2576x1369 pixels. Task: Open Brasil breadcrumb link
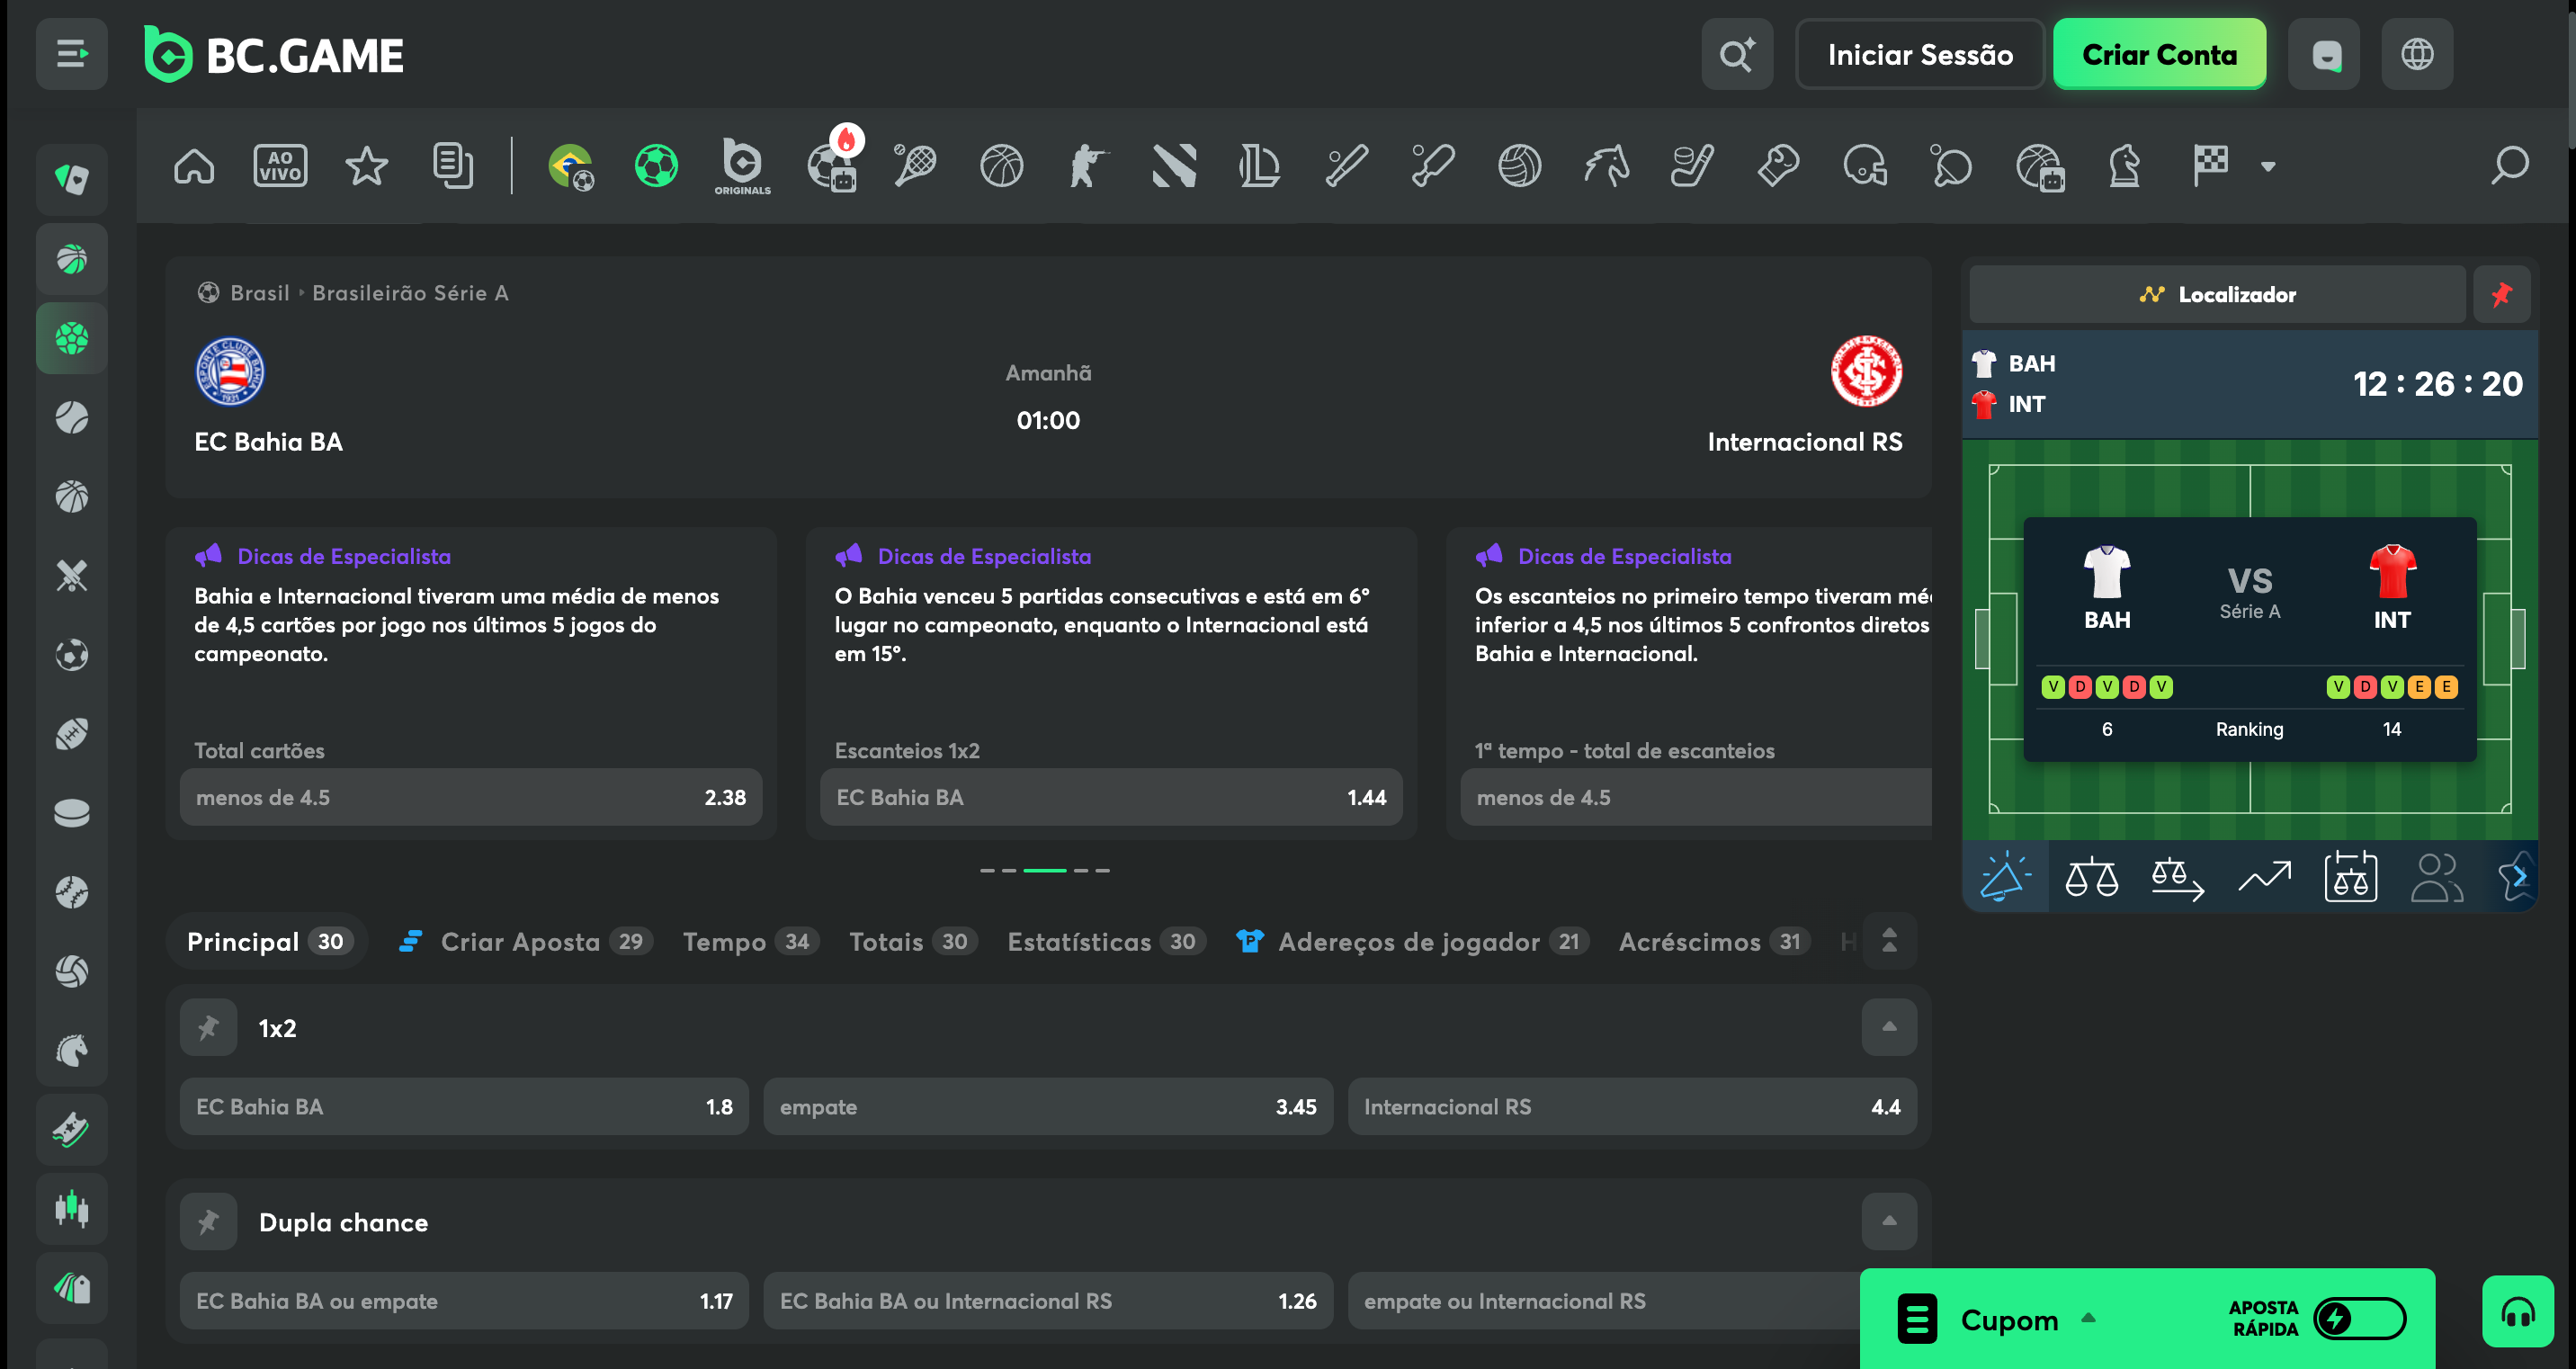(260, 292)
